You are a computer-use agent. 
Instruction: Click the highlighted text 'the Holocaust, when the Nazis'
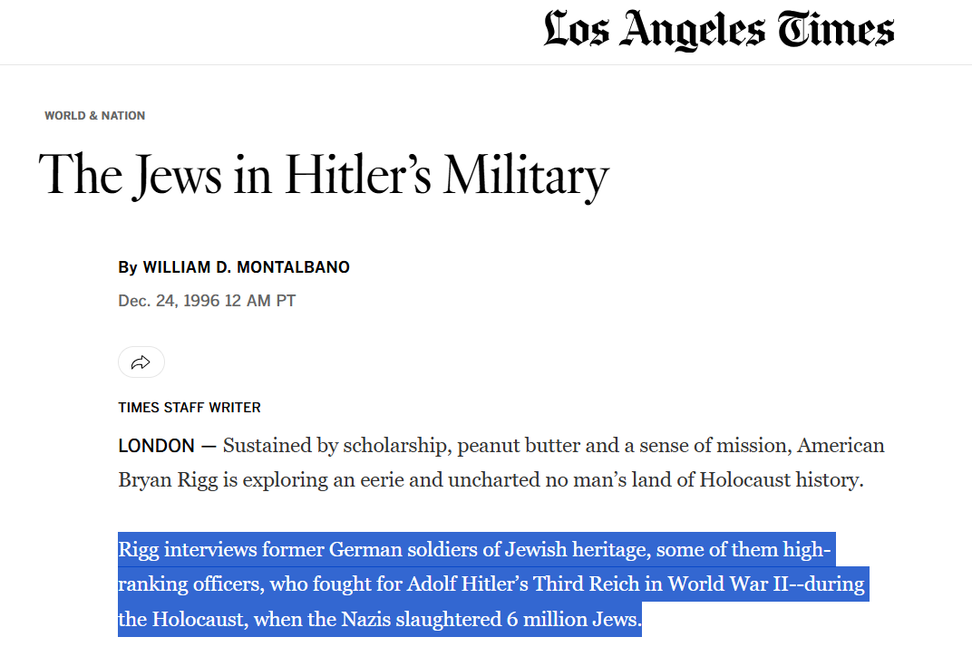click(x=255, y=620)
